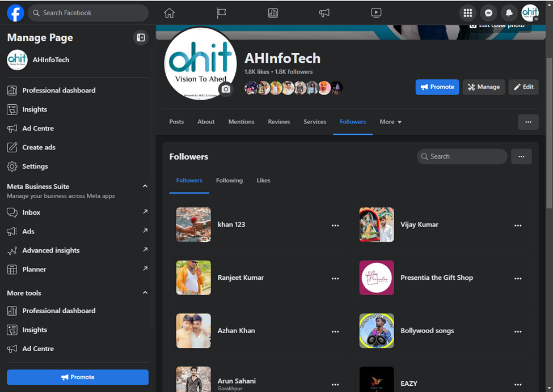
Task: Open the Ad Centre megaphone icon in top bar
Action: 324,13
